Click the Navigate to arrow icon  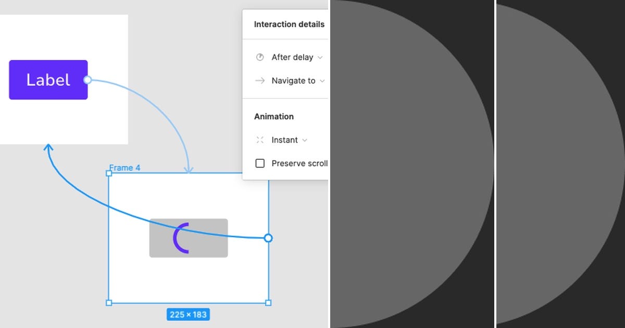259,81
